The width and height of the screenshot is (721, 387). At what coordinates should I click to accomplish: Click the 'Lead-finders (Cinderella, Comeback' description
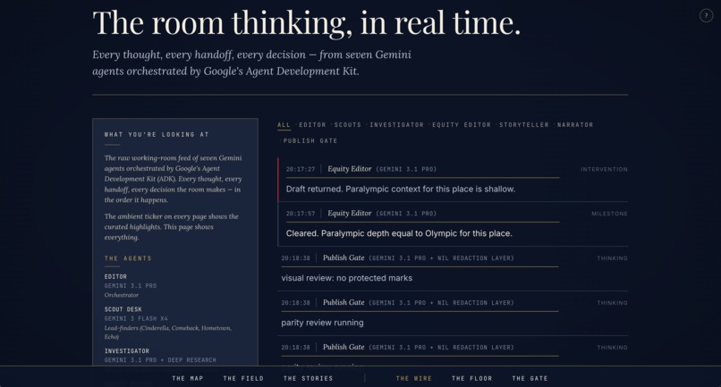pyautogui.click(x=168, y=332)
